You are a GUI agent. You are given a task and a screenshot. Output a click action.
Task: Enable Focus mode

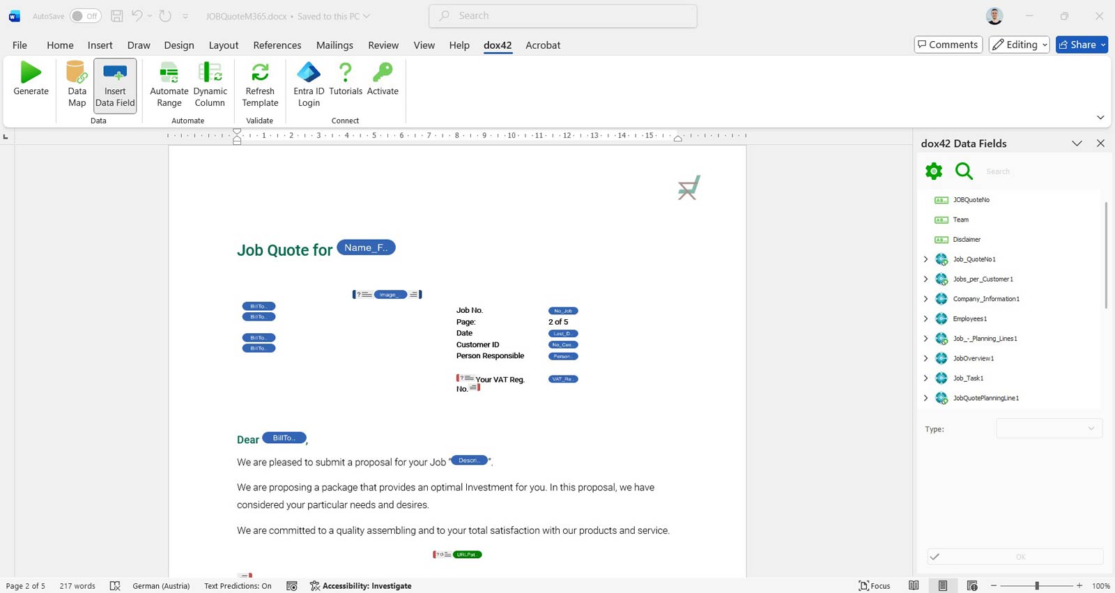(875, 586)
